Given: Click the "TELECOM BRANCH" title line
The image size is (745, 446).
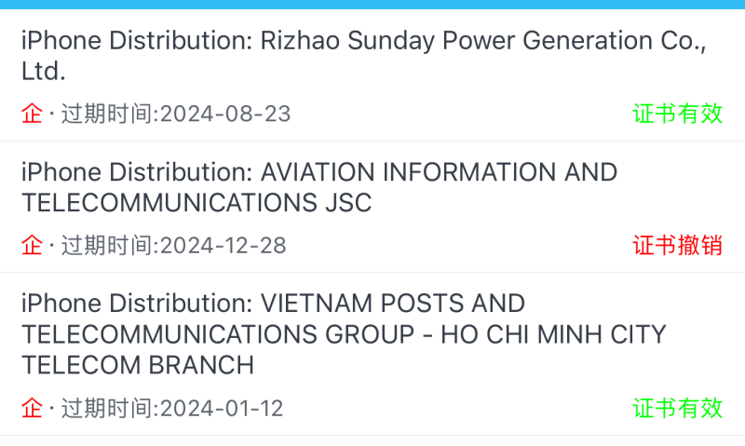Looking at the screenshot, I should (x=138, y=365).
